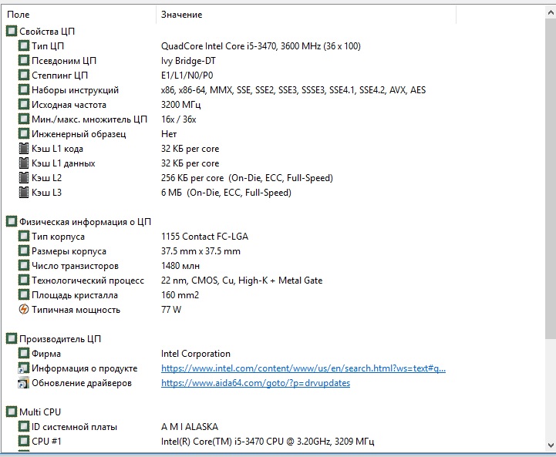Click the icon beside Тип корпуса
The height and width of the screenshot is (457, 556).
tap(24, 237)
